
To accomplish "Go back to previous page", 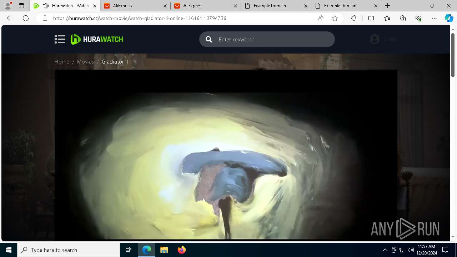I will [x=10, y=18].
